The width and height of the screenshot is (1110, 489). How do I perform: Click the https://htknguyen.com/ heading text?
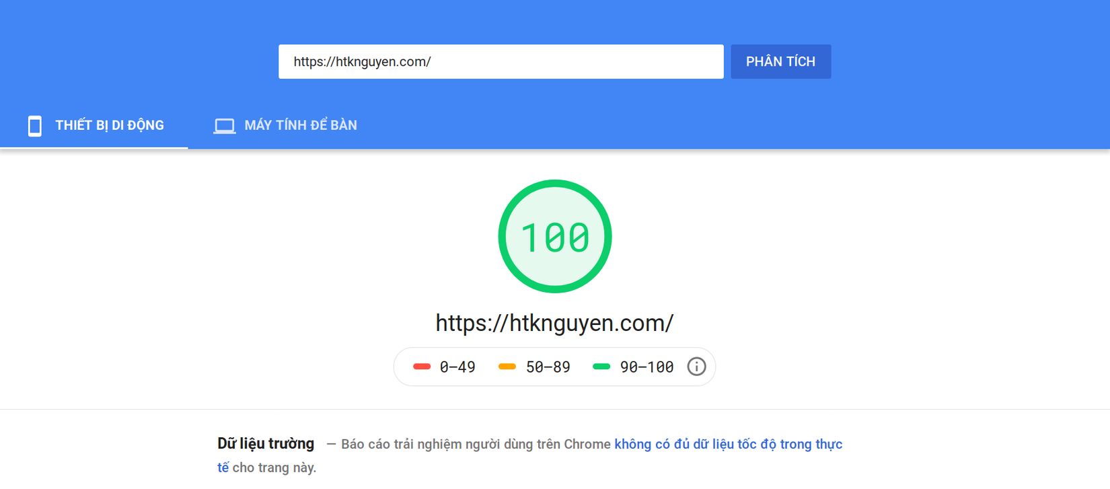click(554, 323)
